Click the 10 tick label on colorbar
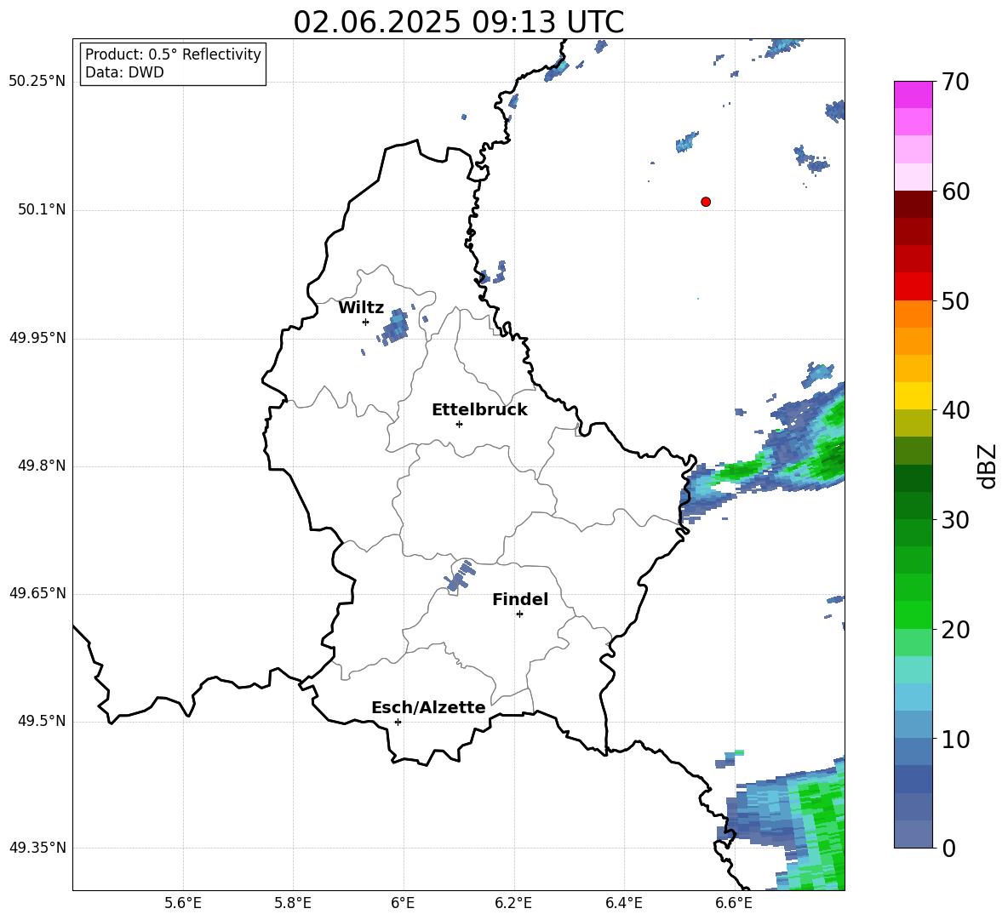The width and height of the screenshot is (1008, 920). [x=955, y=739]
